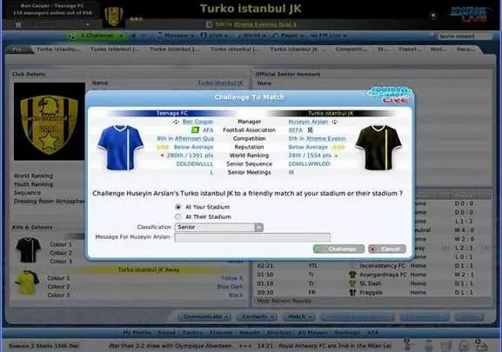The width and height of the screenshot is (502, 352).
Task: Open the Results shortcut link
Action: click(x=250, y=333)
